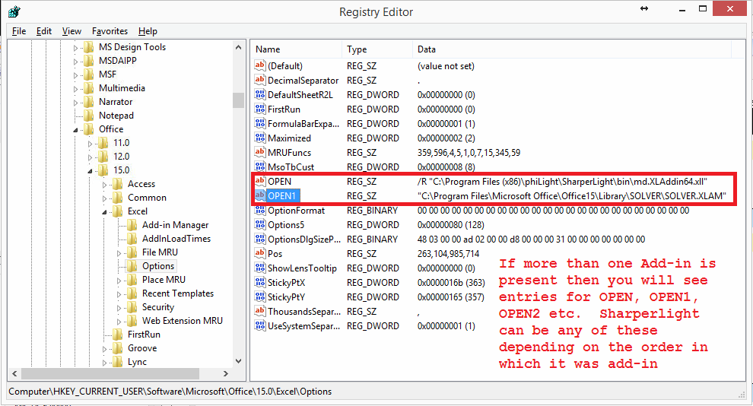Click the DWORD icon of FirstRun
Screen dimensions: 753x406
[260, 109]
